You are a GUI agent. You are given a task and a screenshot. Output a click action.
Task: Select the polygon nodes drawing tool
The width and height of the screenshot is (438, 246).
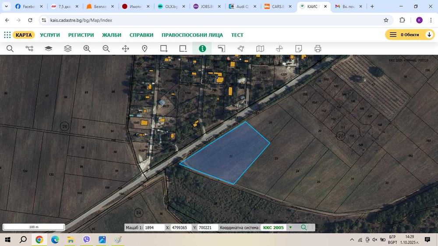[x=241, y=49]
